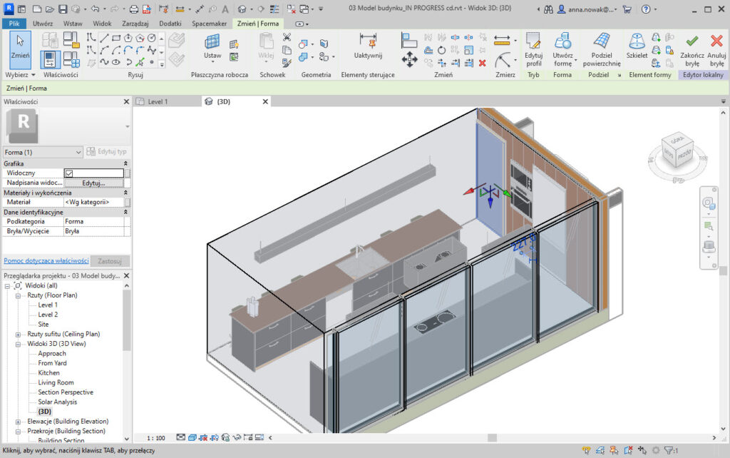The height and width of the screenshot is (458, 730).
Task: Click the 1 : 100 view scale
Action: point(155,438)
